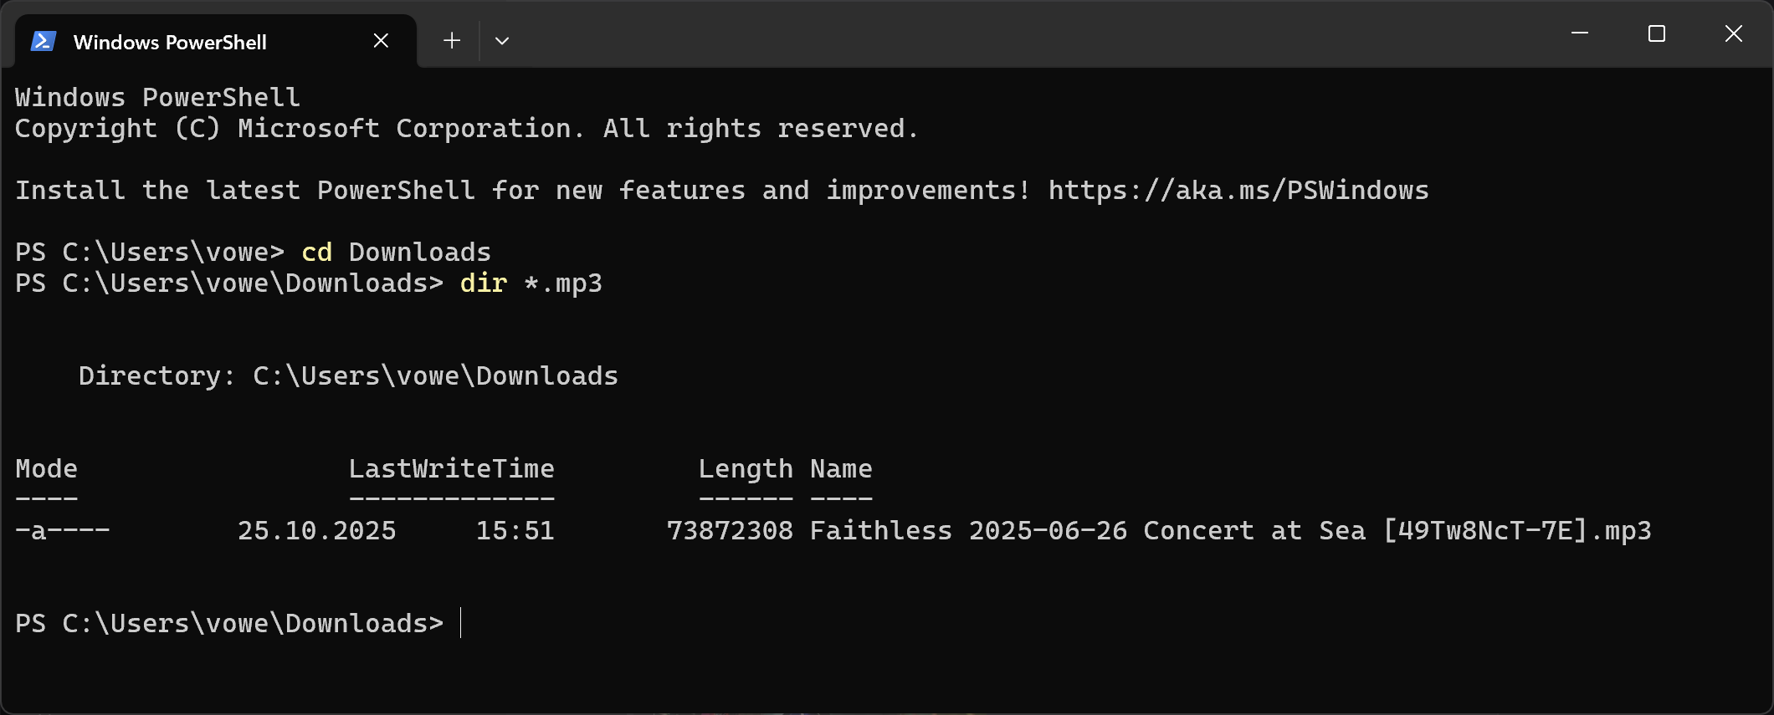Click the LastWriteTime column header
The width and height of the screenshot is (1774, 715).
click(451, 469)
